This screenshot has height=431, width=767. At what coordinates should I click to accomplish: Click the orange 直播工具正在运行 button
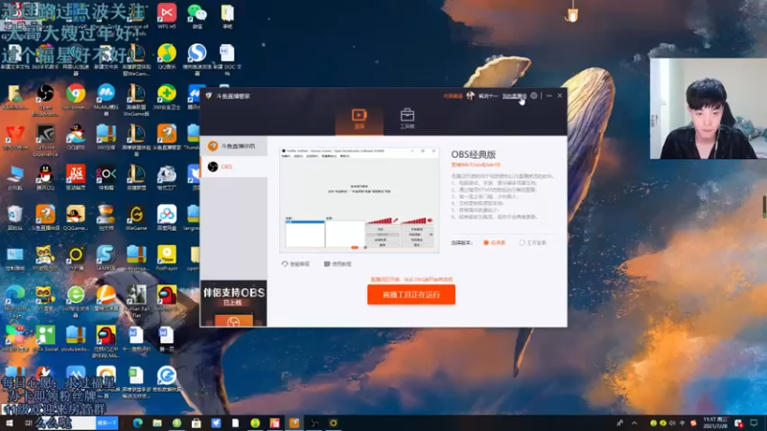tap(411, 295)
